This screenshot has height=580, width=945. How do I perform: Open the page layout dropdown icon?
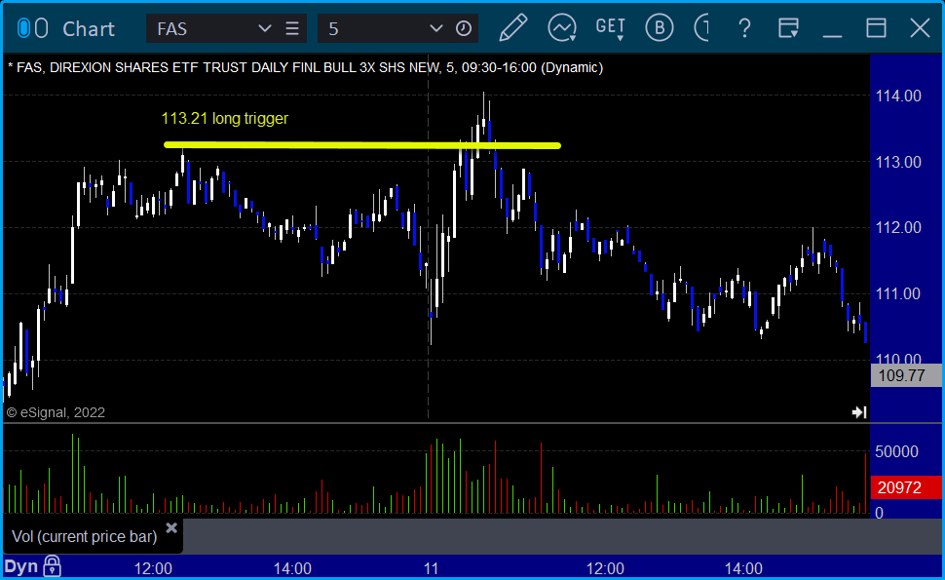pos(788,28)
